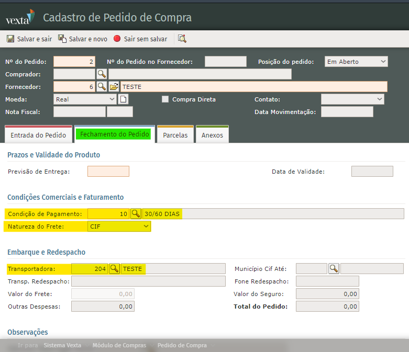Expand the Contato dropdown
The image size is (409, 352).
pos(352,99)
